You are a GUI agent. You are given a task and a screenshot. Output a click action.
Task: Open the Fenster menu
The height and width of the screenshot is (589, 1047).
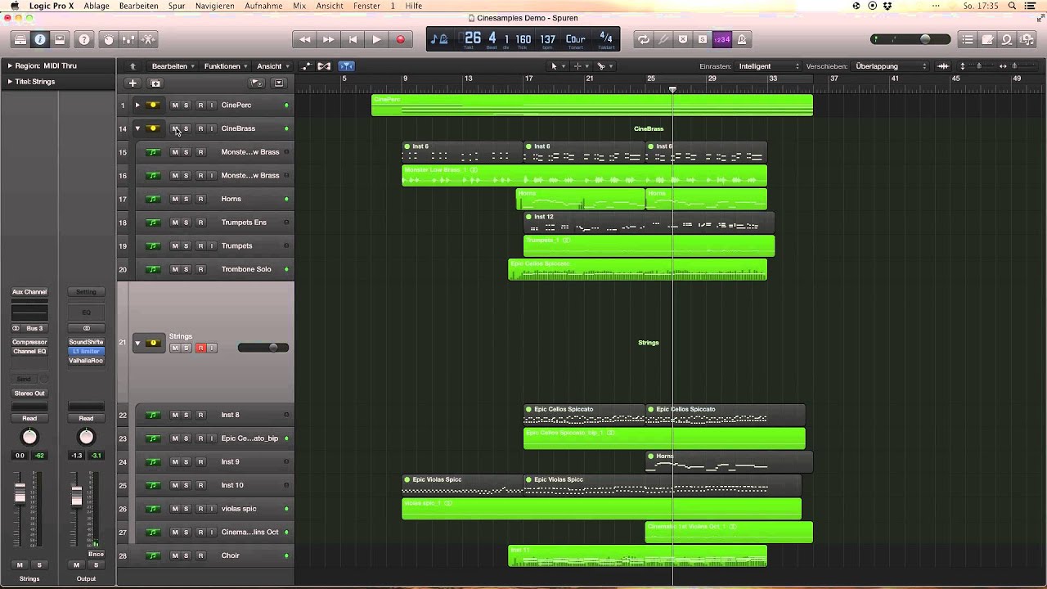366,6
